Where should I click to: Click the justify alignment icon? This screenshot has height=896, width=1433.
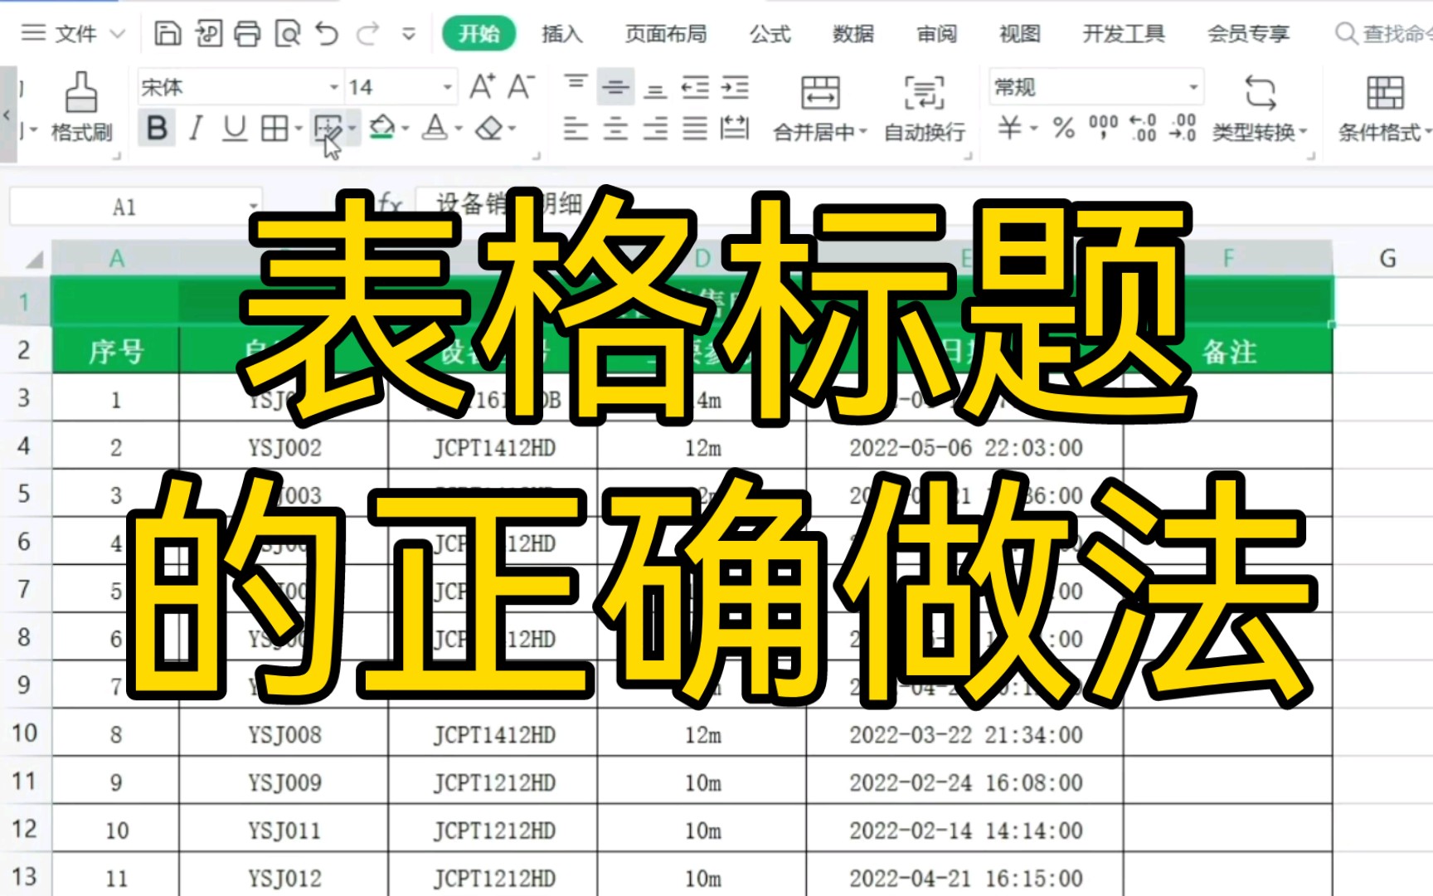[695, 129]
